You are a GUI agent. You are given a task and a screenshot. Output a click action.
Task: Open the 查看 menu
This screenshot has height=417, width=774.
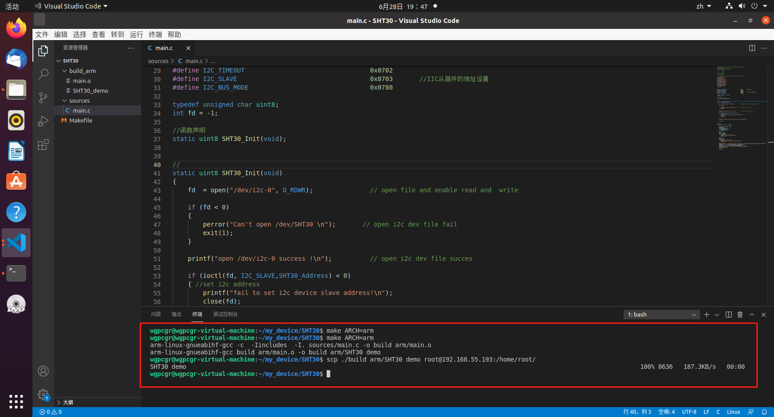pyautogui.click(x=99, y=35)
